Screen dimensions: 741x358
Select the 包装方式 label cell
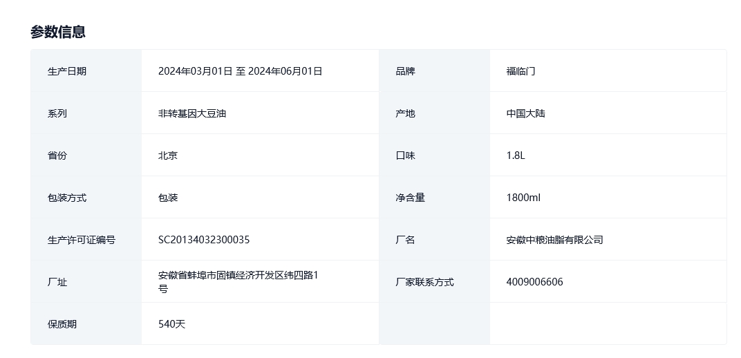(x=86, y=197)
